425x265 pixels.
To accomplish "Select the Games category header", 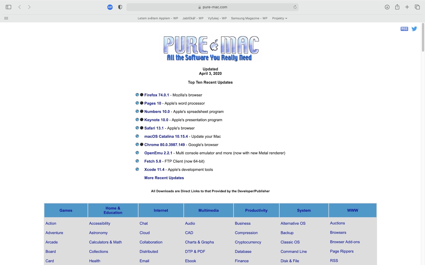I will (66, 210).
